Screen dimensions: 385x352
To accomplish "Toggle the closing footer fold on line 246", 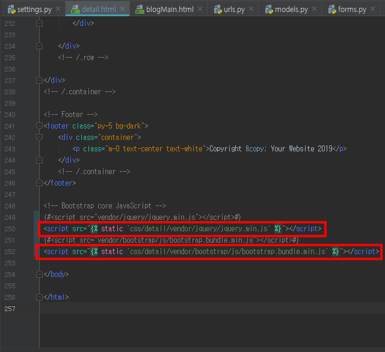I will coord(39,183).
